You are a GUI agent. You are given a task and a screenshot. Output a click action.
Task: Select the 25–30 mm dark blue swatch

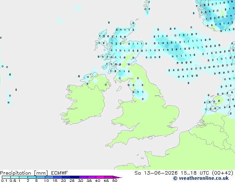[x=75, y=177]
